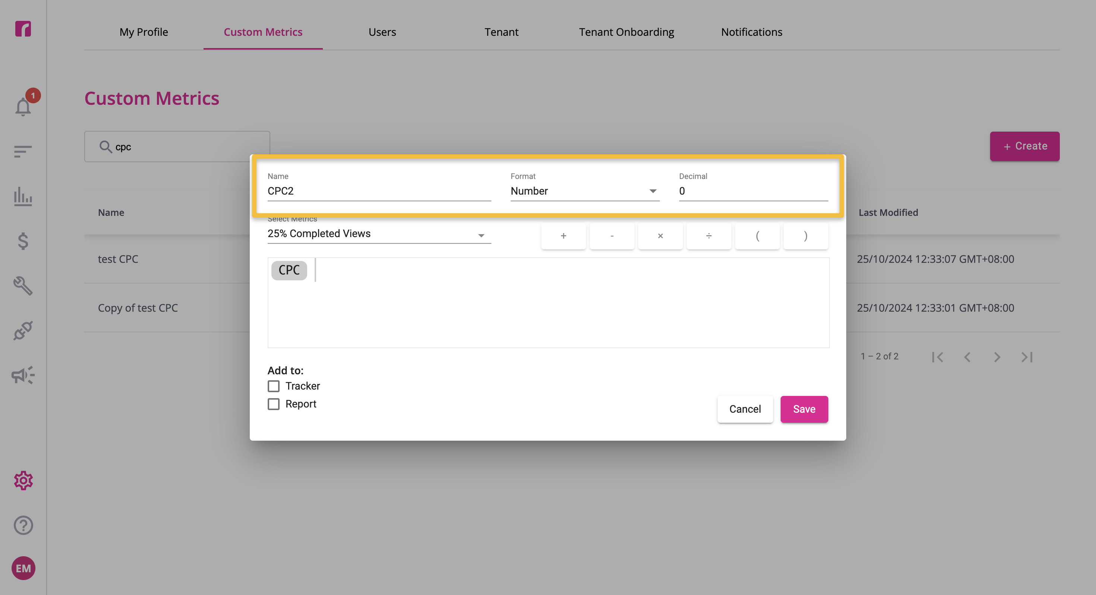This screenshot has width=1096, height=595.
Task: Click the Decimal input field
Action: (x=753, y=191)
